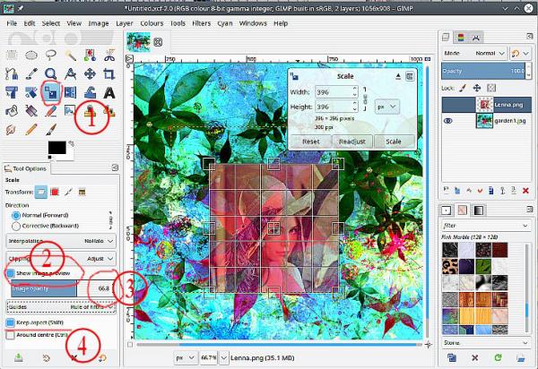The image size is (538, 369).
Task: Open the Colours menu
Action: (x=152, y=23)
